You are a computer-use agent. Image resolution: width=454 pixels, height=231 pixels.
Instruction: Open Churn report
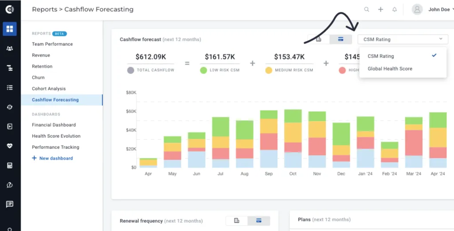[38, 77]
